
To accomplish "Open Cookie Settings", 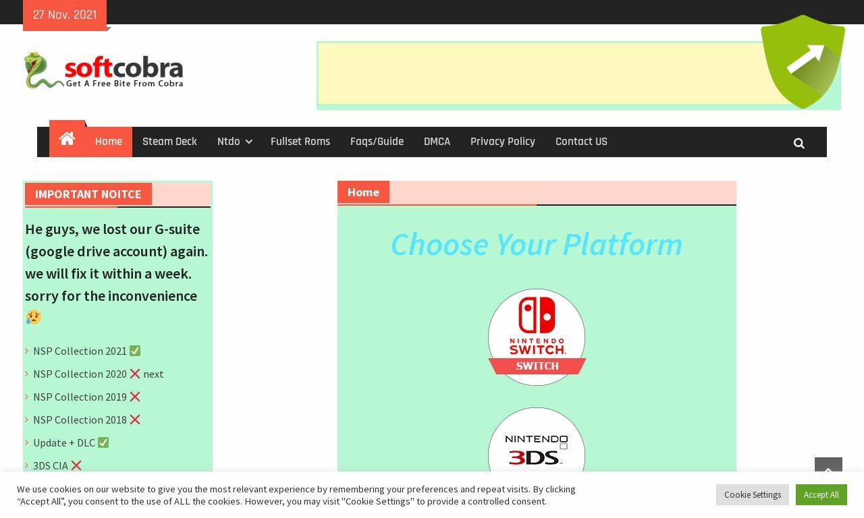I will click(x=753, y=494).
